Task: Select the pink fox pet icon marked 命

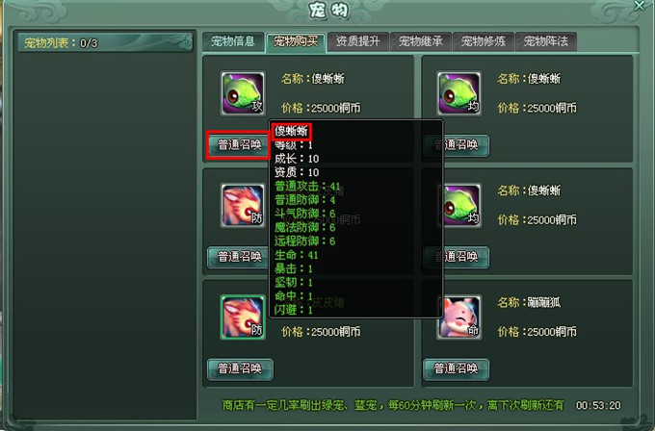Action: point(459,317)
